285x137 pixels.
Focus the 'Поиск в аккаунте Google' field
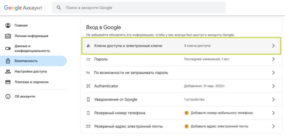[139, 8]
